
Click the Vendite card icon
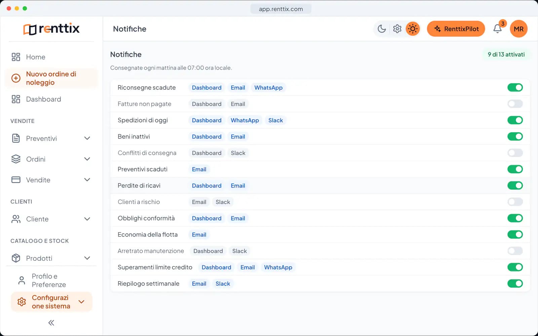coord(16,180)
